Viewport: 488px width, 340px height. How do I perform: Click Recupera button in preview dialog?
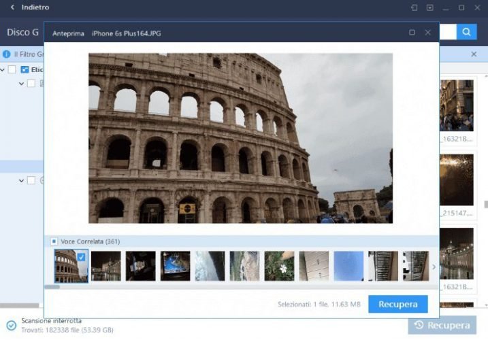tap(397, 304)
